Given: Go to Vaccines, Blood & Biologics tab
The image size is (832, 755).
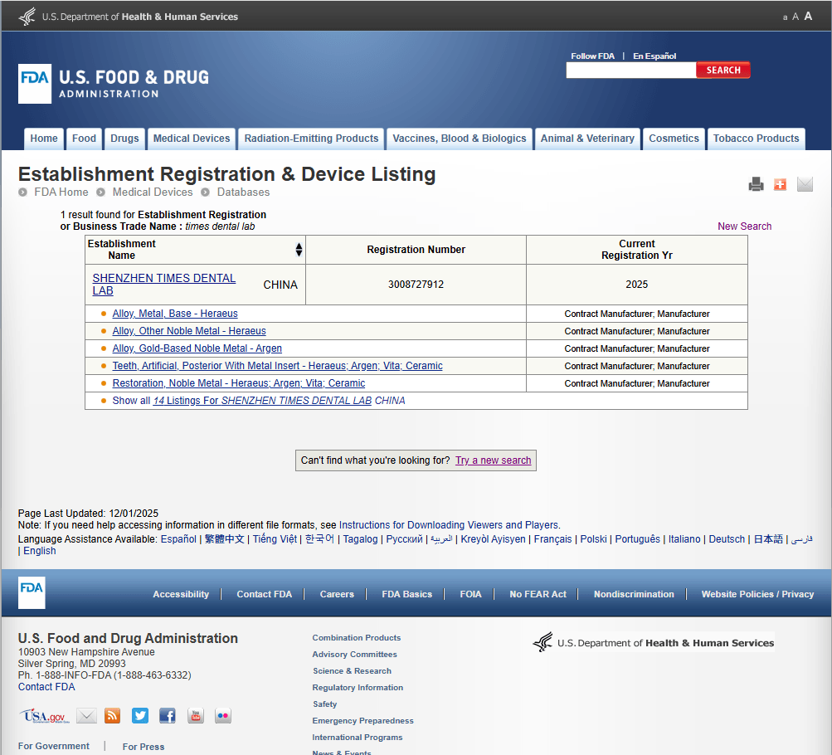Looking at the screenshot, I should 460,139.
